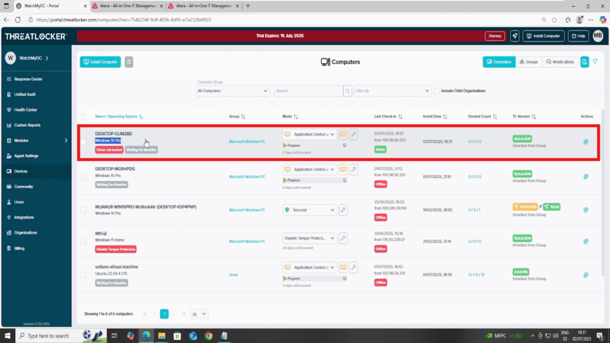Open actions icon for DESKTOP-CLIM2BD
610x343 pixels.
point(586,142)
